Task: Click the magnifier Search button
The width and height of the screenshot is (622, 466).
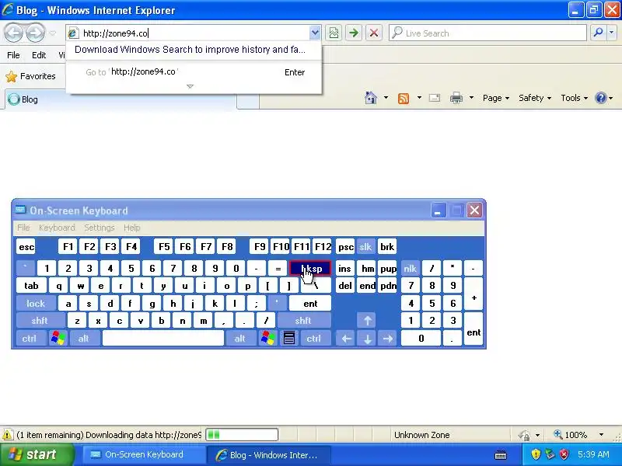Action: point(598,33)
